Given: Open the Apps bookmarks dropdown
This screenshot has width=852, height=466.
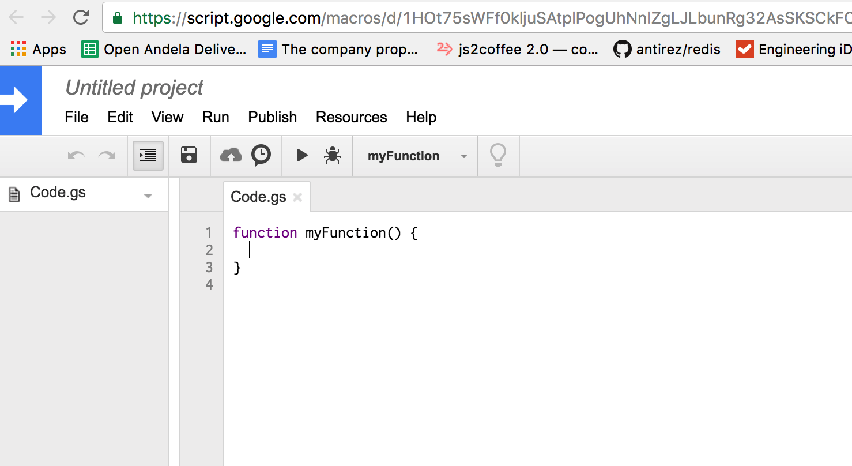Looking at the screenshot, I should pyautogui.click(x=38, y=49).
